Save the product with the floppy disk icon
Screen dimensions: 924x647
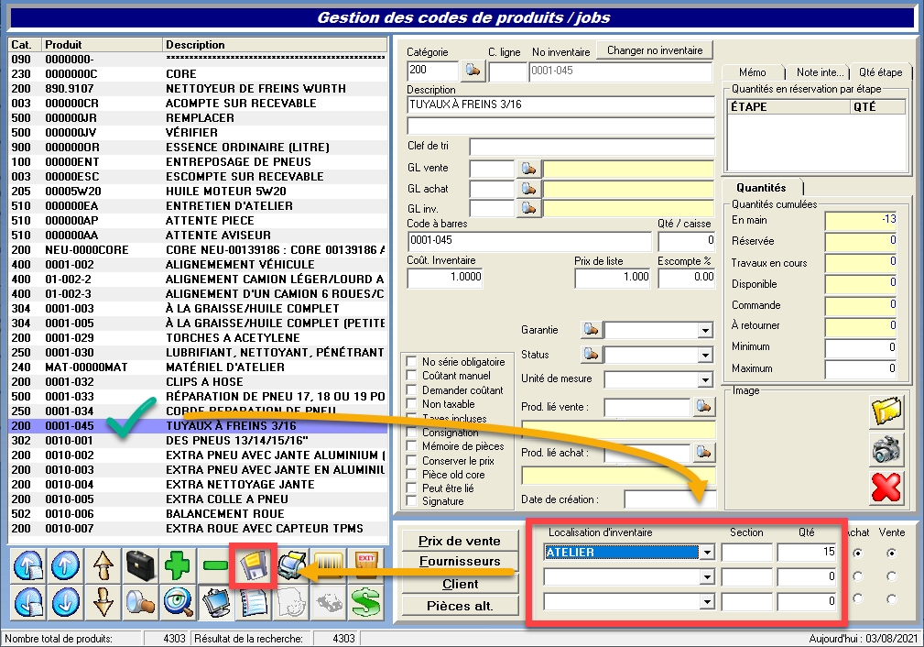[253, 565]
